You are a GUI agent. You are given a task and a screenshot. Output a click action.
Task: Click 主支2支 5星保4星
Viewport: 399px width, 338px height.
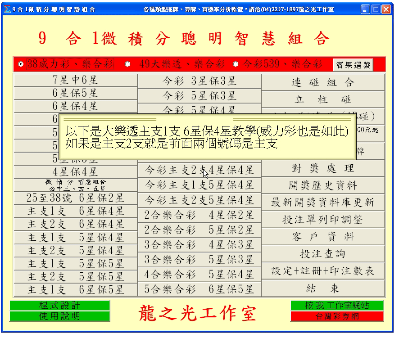tap(76, 251)
